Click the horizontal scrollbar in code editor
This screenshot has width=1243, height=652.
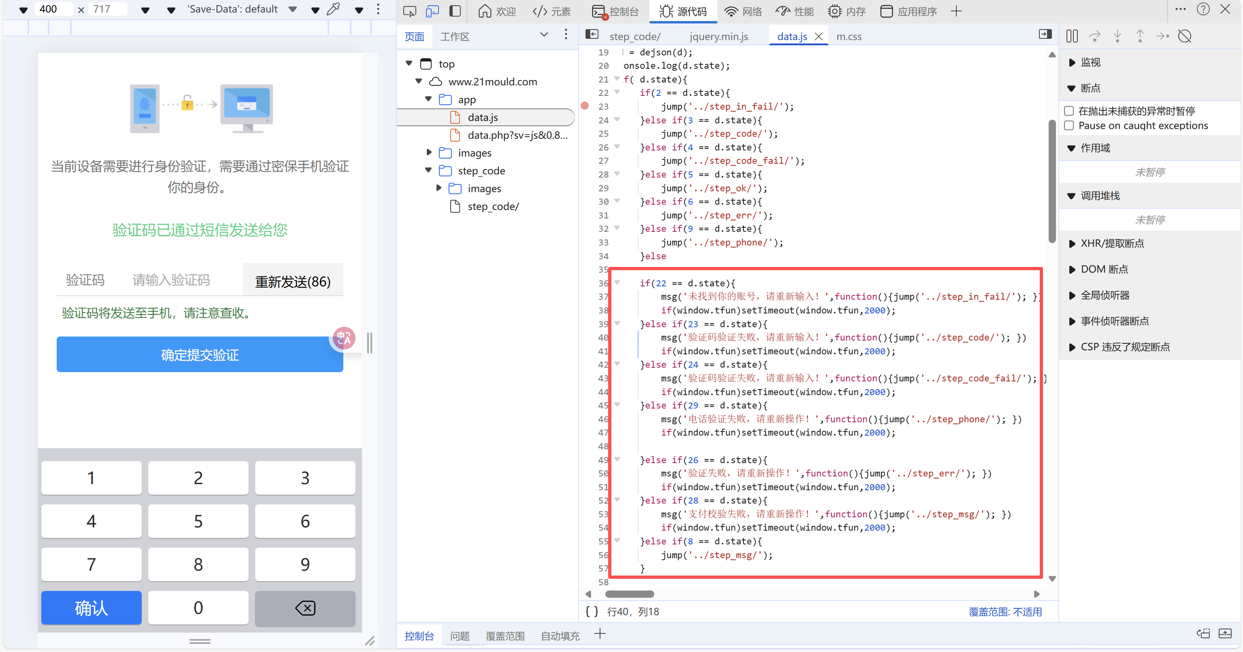tap(629, 594)
